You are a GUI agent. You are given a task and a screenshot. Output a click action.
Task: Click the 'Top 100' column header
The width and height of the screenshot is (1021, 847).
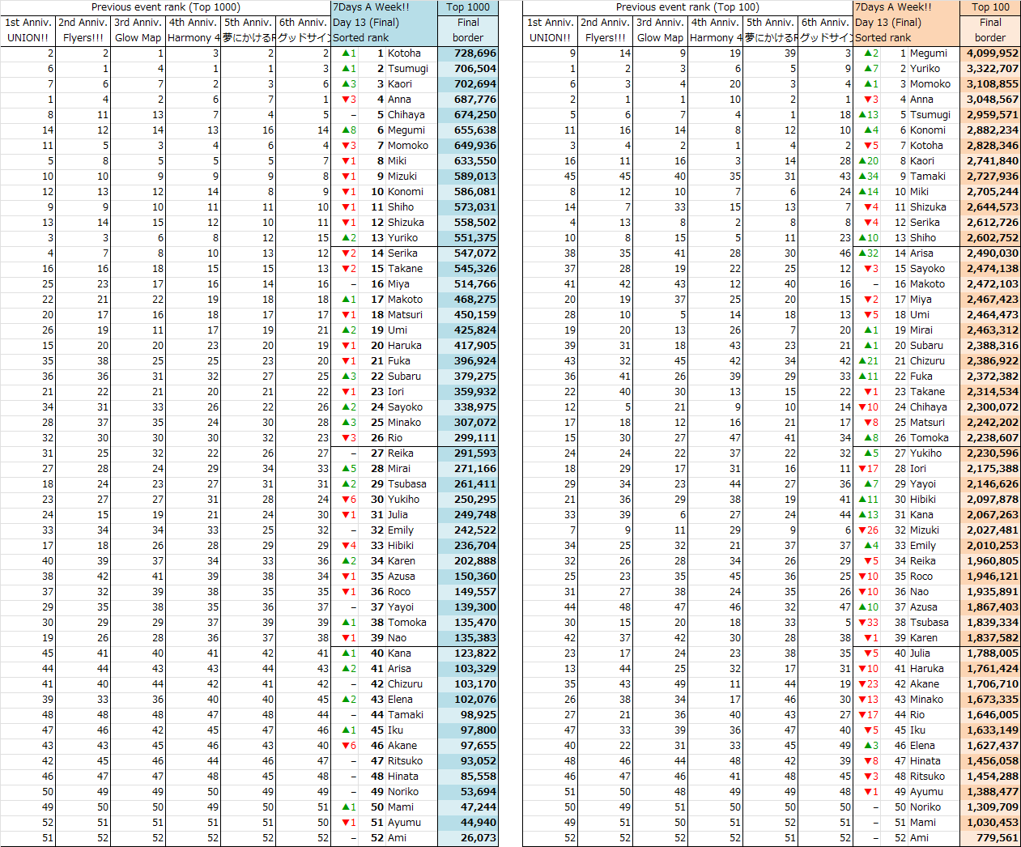coord(990,7)
